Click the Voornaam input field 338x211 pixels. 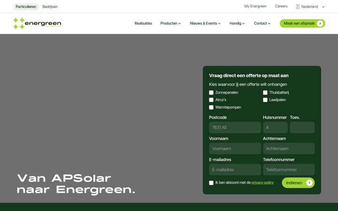[x=235, y=149]
